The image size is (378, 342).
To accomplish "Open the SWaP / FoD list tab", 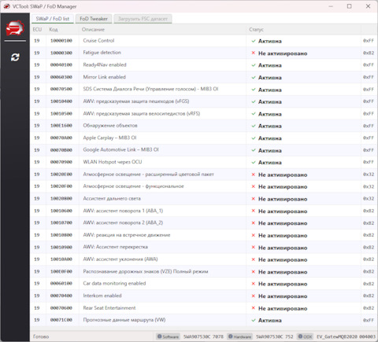I will (53, 19).
